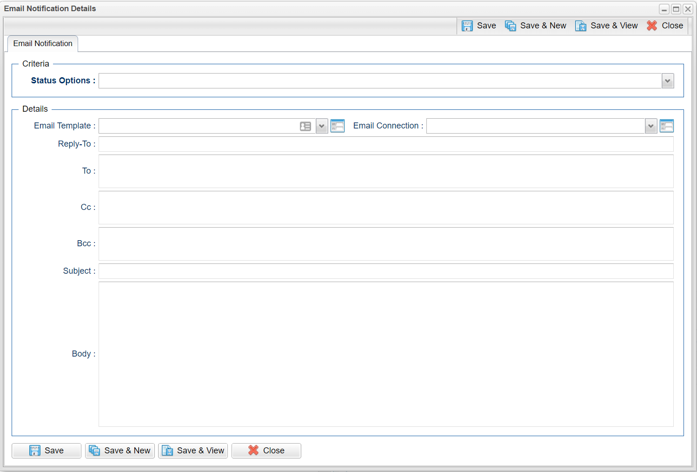Focus the Reply-To input field
This screenshot has width=697, height=472.
[x=385, y=144]
